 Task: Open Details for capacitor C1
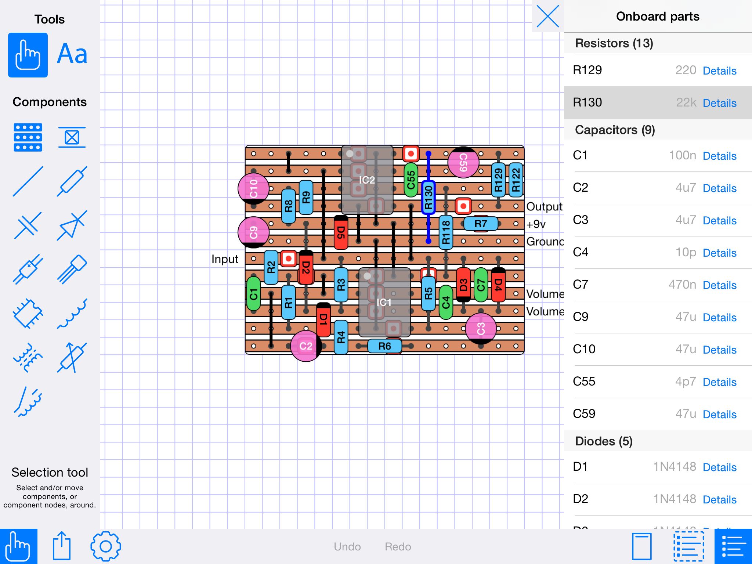click(719, 156)
